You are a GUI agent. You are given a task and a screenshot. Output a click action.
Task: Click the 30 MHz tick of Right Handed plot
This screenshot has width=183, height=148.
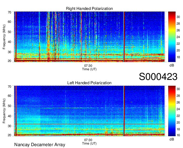pyautogui.click(x=9, y=52)
